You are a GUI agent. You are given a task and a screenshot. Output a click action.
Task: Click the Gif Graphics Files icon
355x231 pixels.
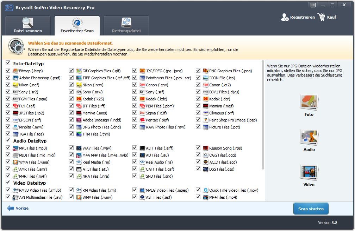tap(79, 71)
